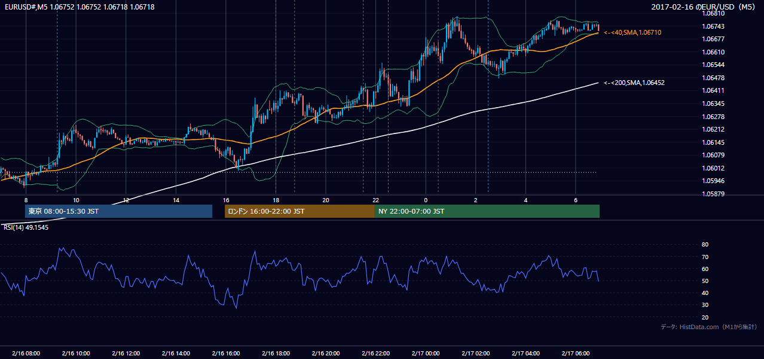764x359 pixels.
Task: Click the 40 SMA 1.06710 label
Action: [x=632, y=32]
